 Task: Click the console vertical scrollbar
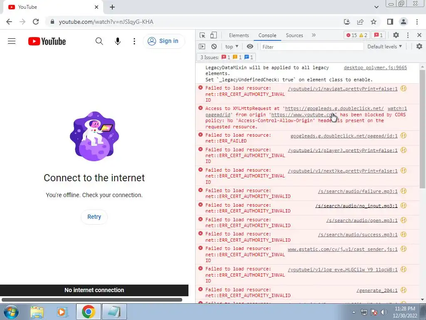[422, 128]
